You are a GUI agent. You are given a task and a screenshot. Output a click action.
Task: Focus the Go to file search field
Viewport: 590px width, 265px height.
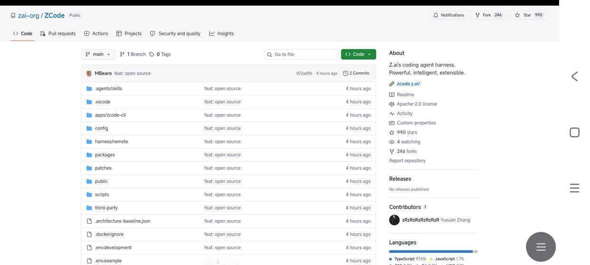coord(301,55)
